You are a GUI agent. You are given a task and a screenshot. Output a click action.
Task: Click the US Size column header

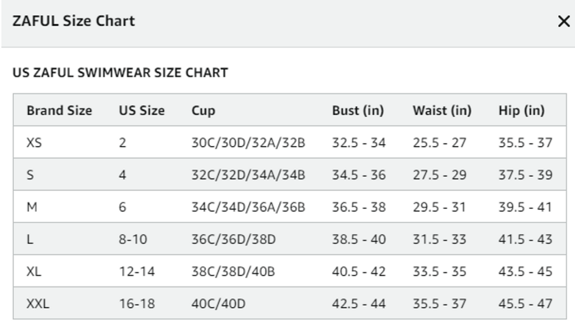click(142, 110)
